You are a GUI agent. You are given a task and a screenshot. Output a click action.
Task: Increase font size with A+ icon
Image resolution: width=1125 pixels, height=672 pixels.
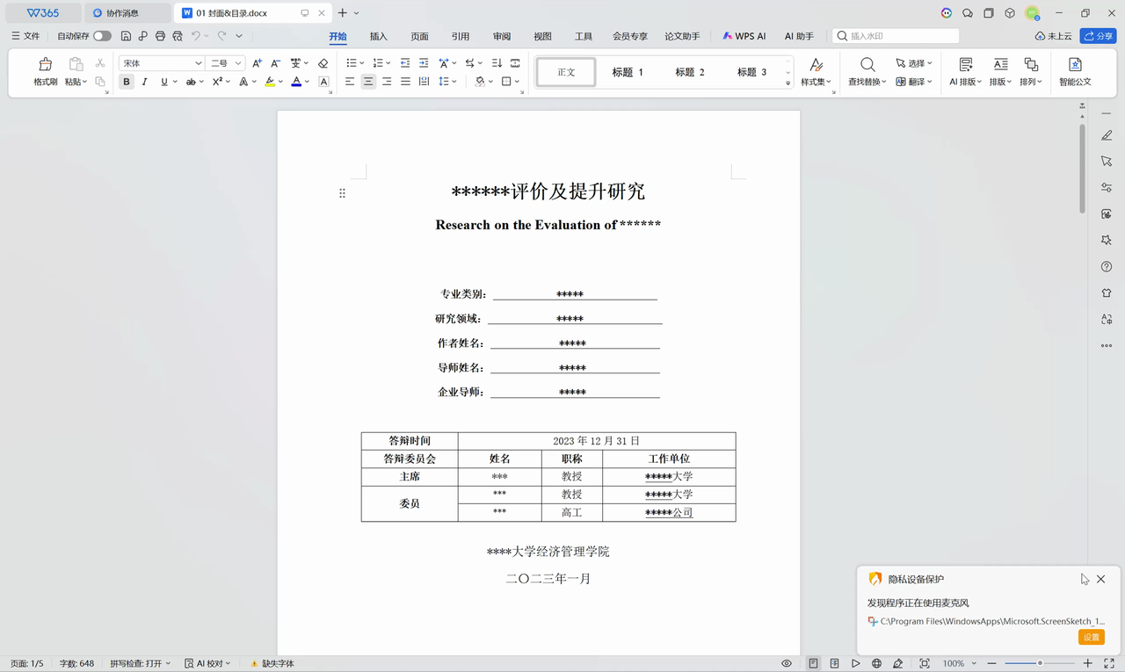tap(257, 63)
